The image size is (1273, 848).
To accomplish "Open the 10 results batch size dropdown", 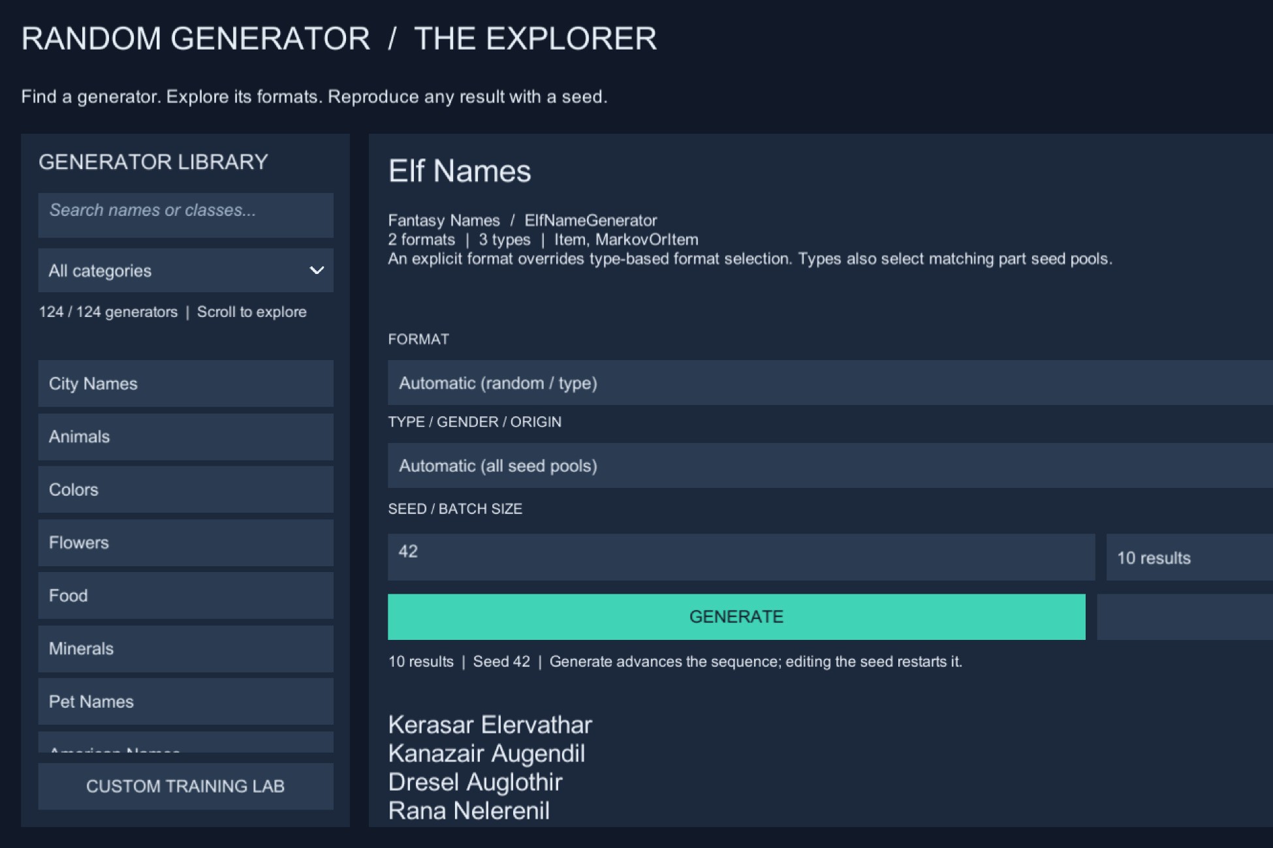I will coord(1189,558).
